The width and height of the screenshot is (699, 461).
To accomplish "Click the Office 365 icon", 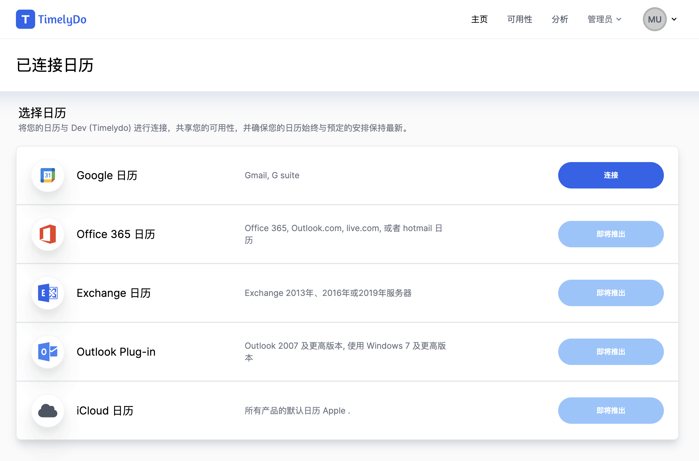I will tap(48, 234).
